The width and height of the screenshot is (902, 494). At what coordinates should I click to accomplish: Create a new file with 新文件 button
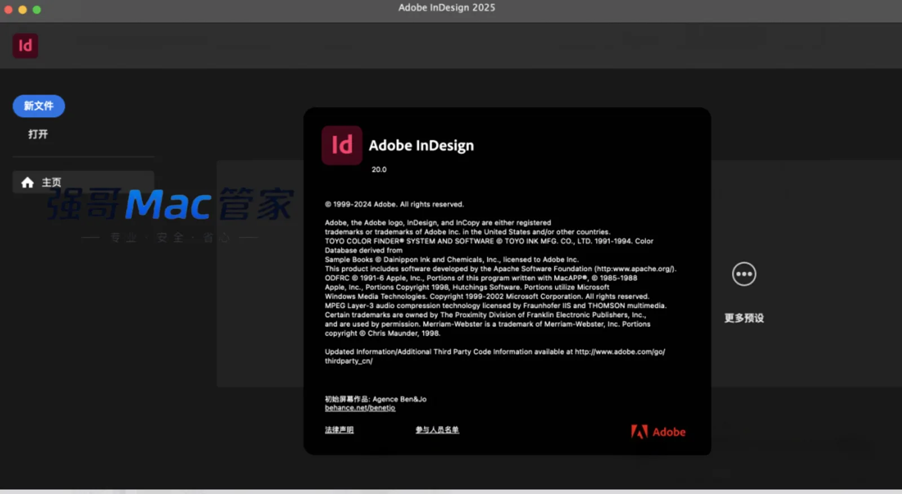click(39, 106)
